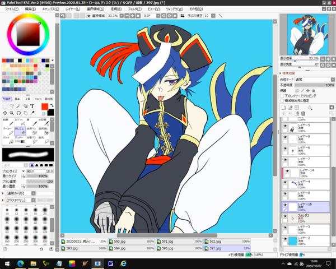The image size is (336, 269).
Task: Open the ファイル(F) menu
Action: coord(12,9)
